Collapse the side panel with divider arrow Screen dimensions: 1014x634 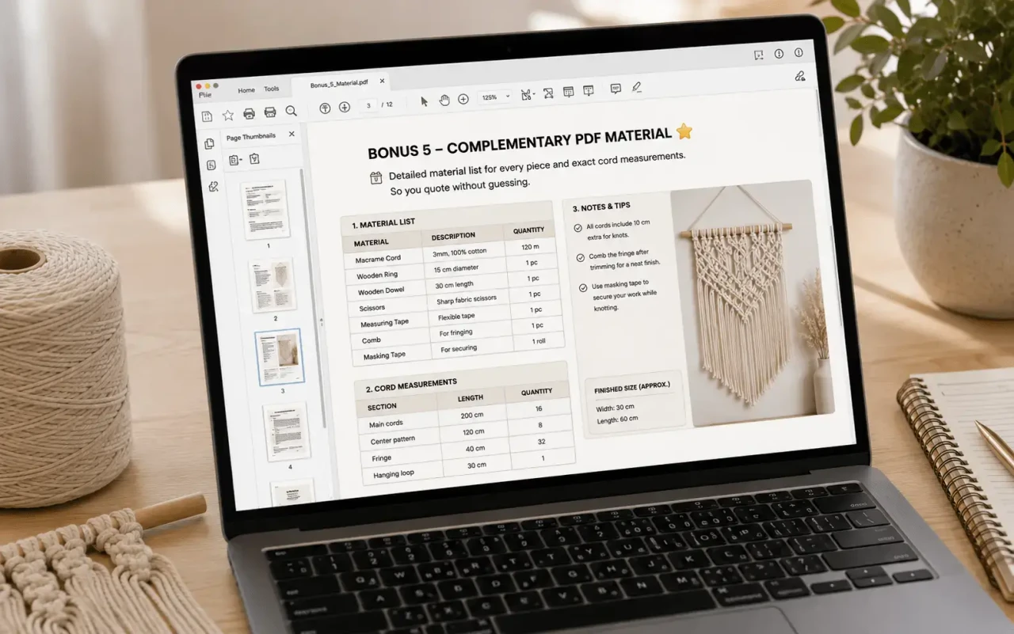[321, 322]
